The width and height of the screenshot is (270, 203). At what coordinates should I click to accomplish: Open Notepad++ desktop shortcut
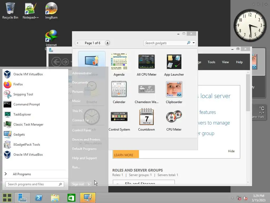tap(31, 11)
